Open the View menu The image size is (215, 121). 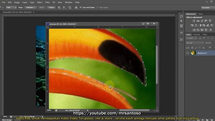click(60, 2)
